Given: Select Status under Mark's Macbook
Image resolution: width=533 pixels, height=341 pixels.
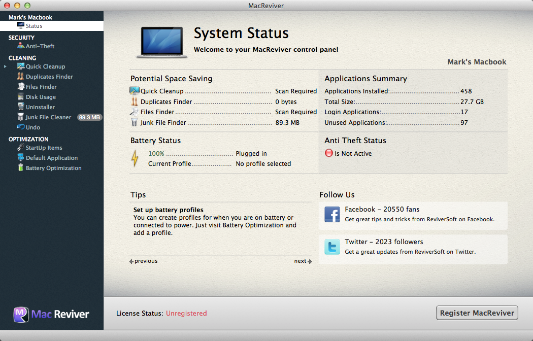Looking at the screenshot, I should coord(34,26).
